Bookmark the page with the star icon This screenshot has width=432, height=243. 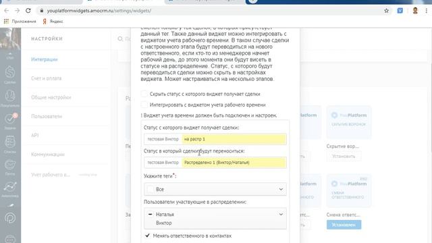click(x=386, y=11)
